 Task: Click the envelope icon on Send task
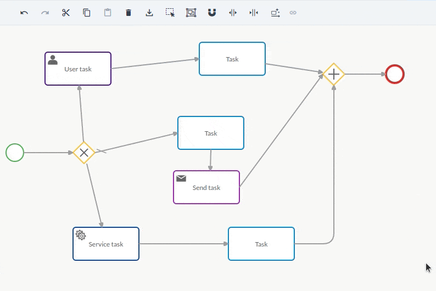pos(181,178)
